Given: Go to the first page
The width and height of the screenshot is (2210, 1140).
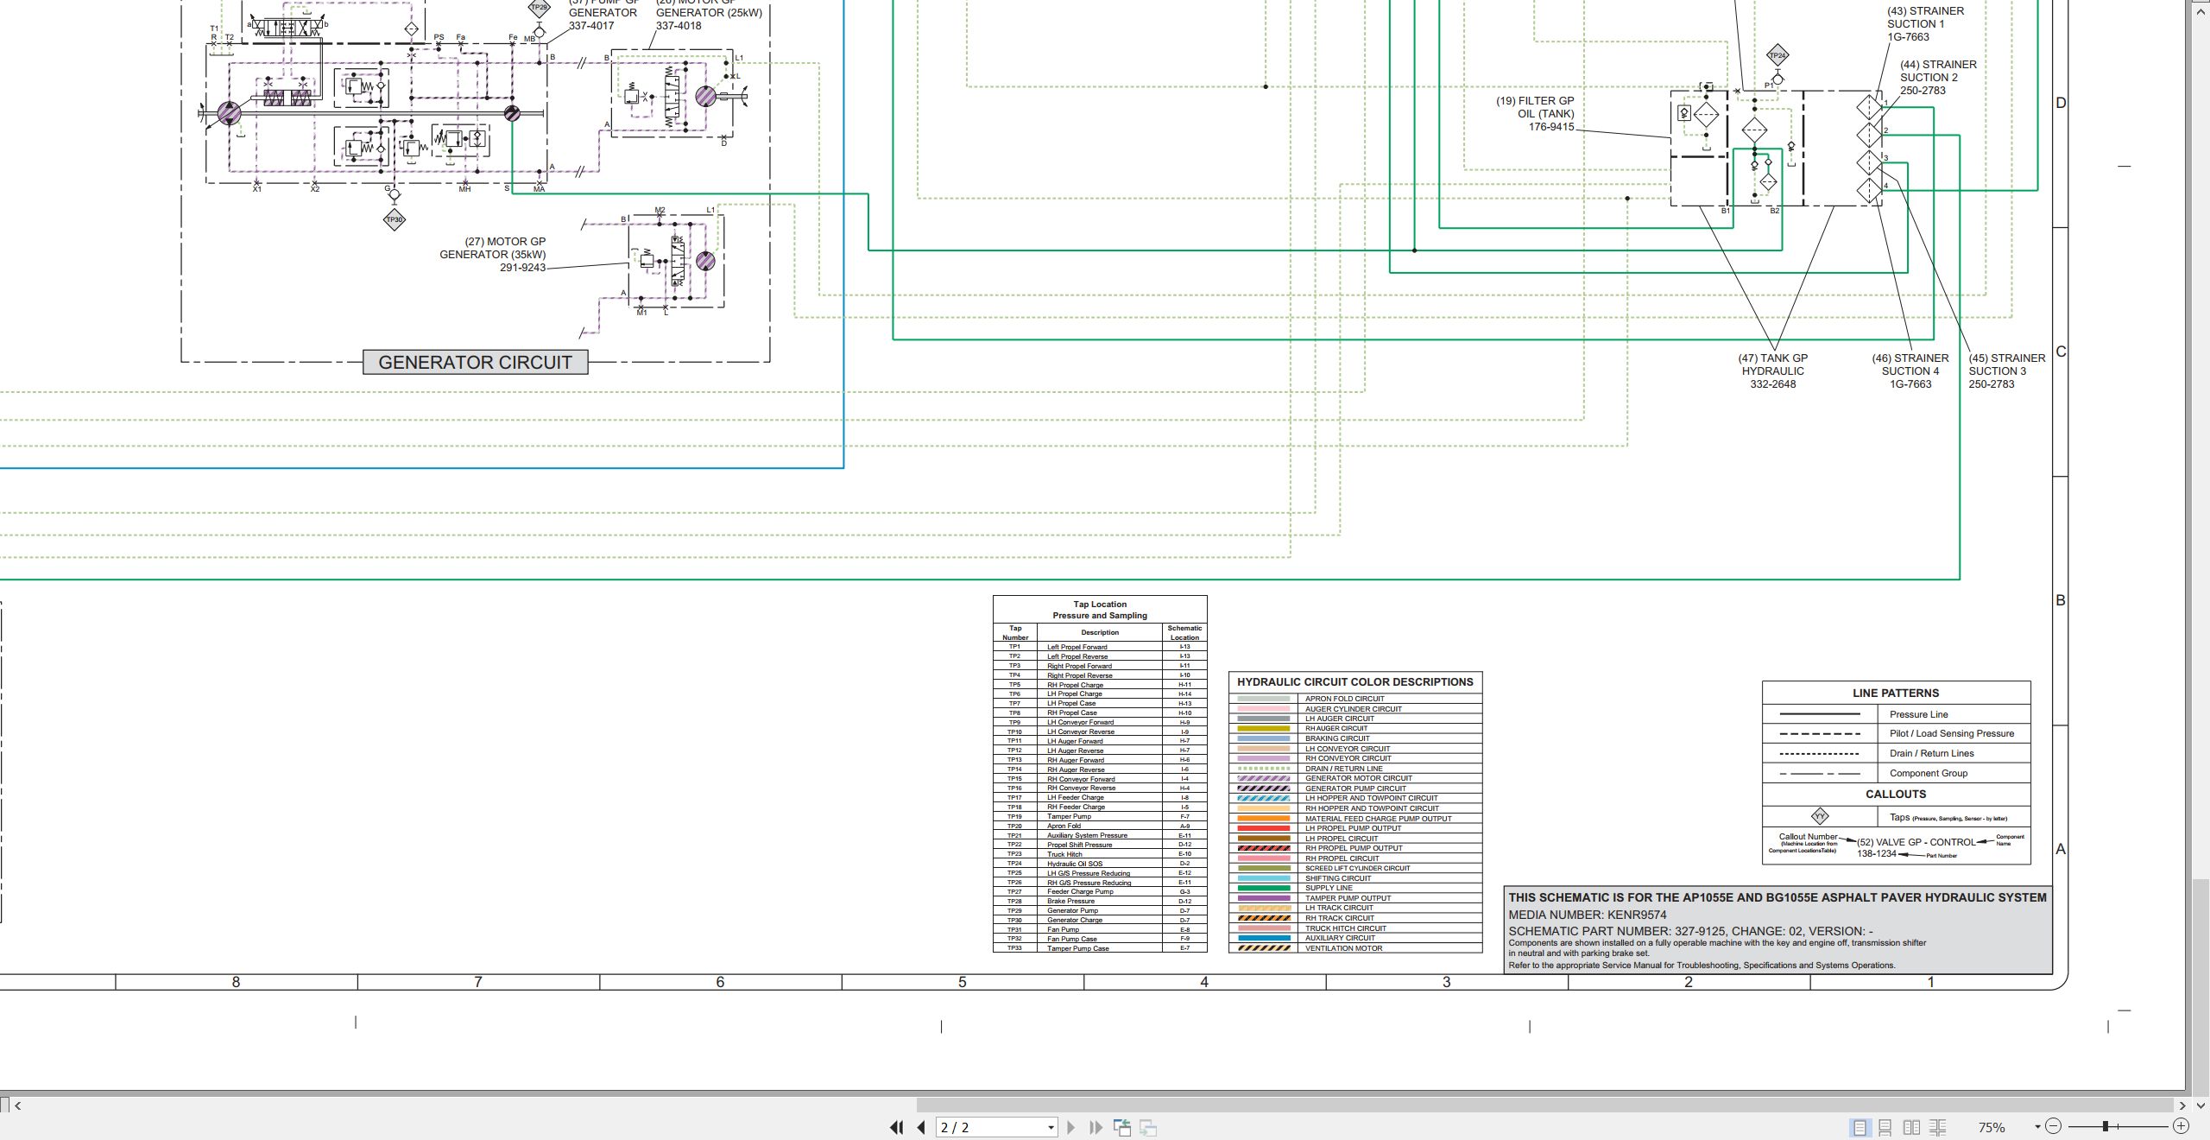Looking at the screenshot, I should [x=896, y=1127].
